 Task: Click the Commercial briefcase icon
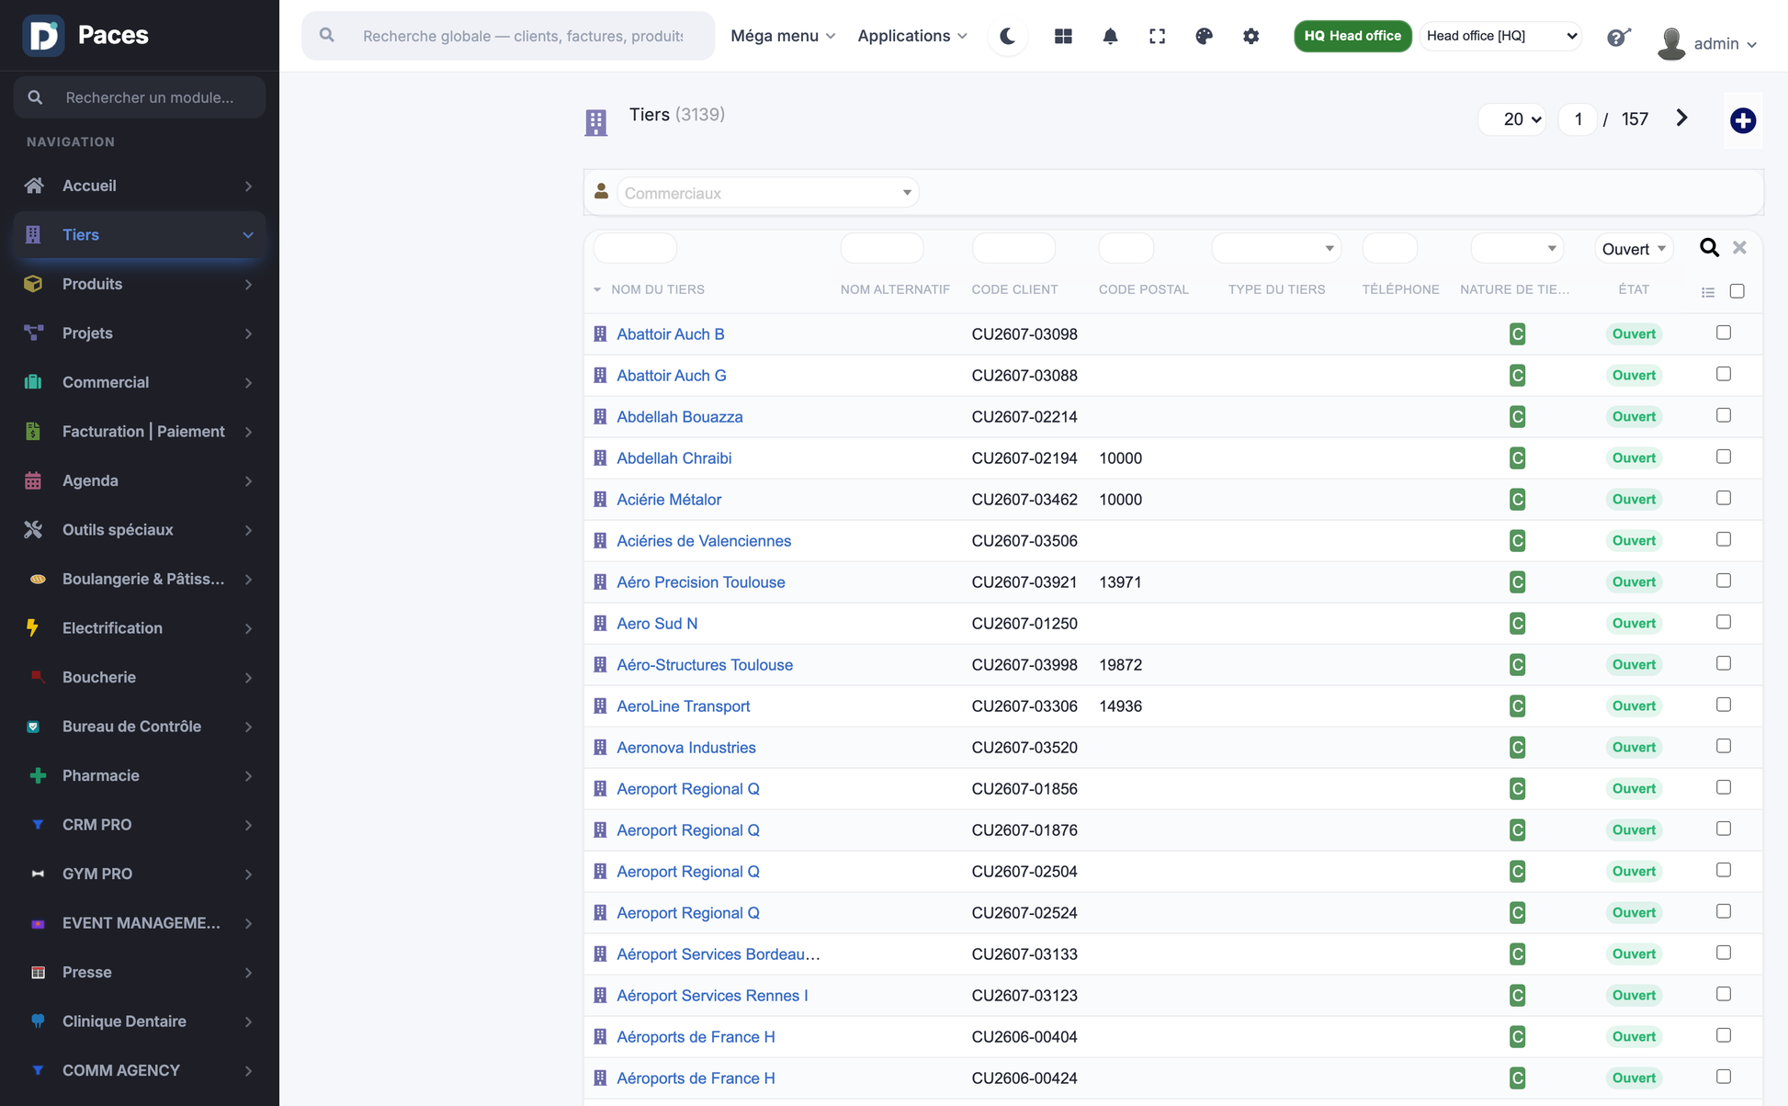coord(34,382)
